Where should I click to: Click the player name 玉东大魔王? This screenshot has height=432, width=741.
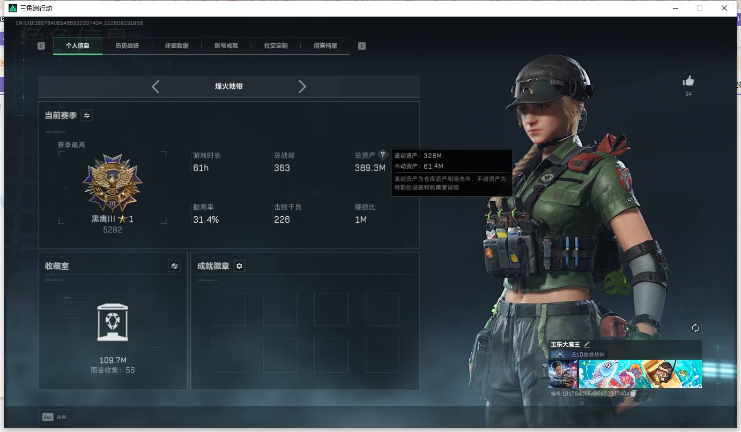pos(565,344)
